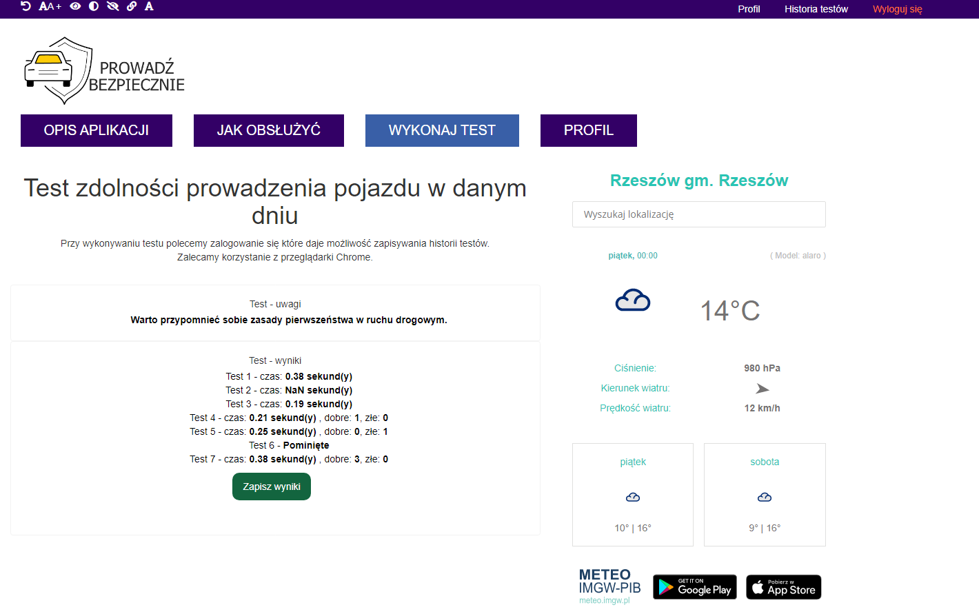
Task: Open Historia testów in top bar
Action: point(816,9)
